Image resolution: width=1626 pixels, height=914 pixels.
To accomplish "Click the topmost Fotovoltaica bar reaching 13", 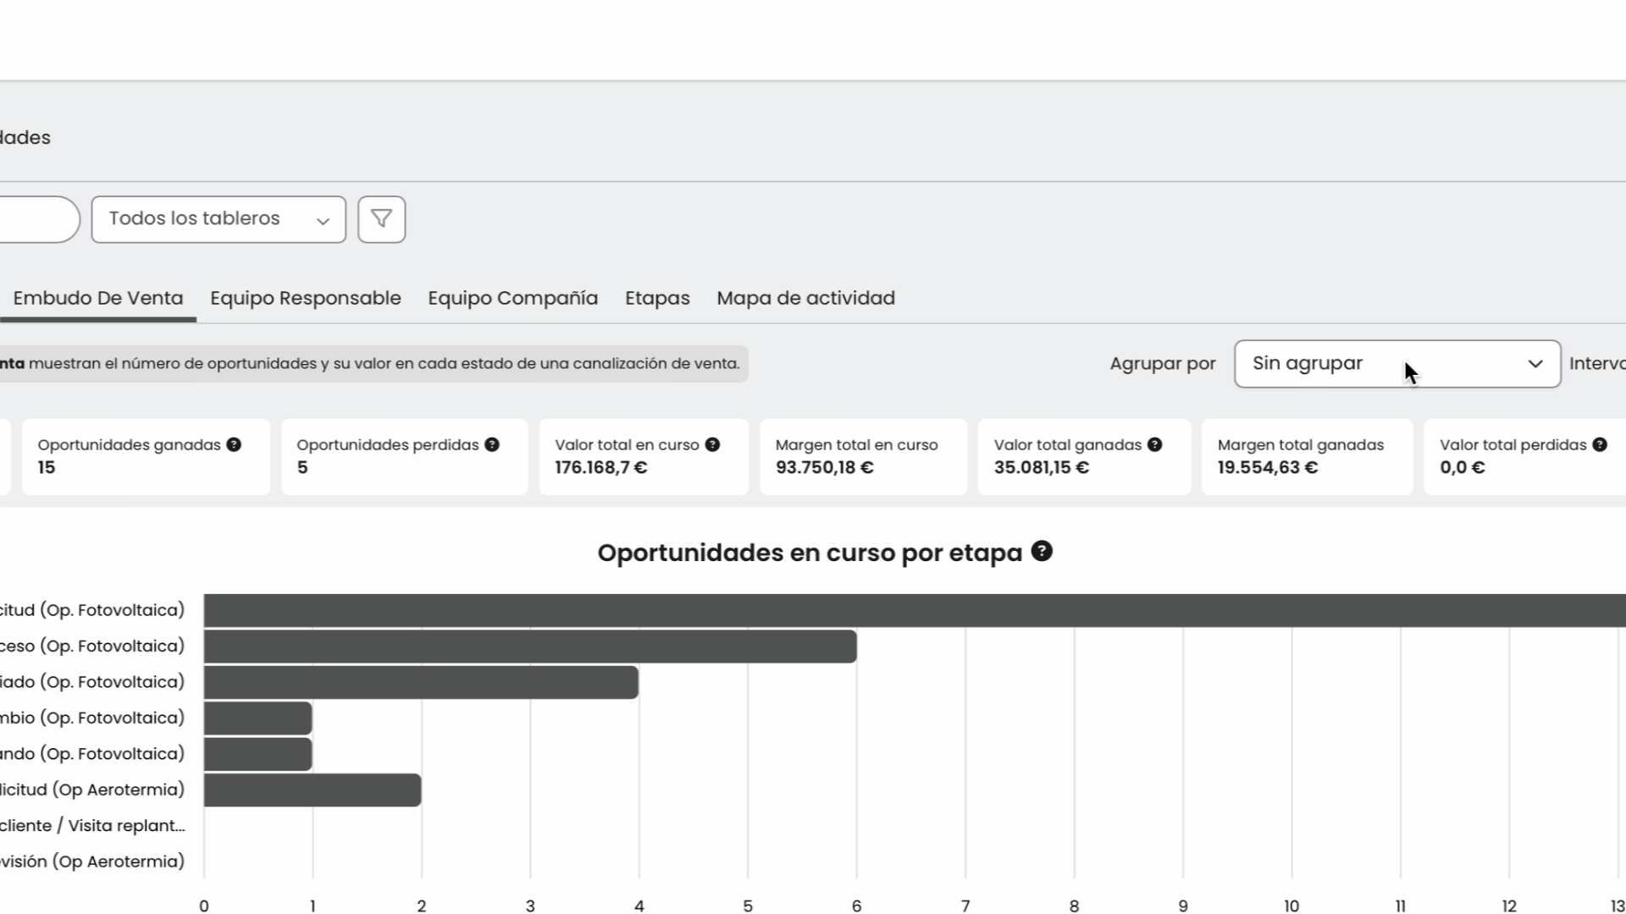I will click(x=915, y=610).
